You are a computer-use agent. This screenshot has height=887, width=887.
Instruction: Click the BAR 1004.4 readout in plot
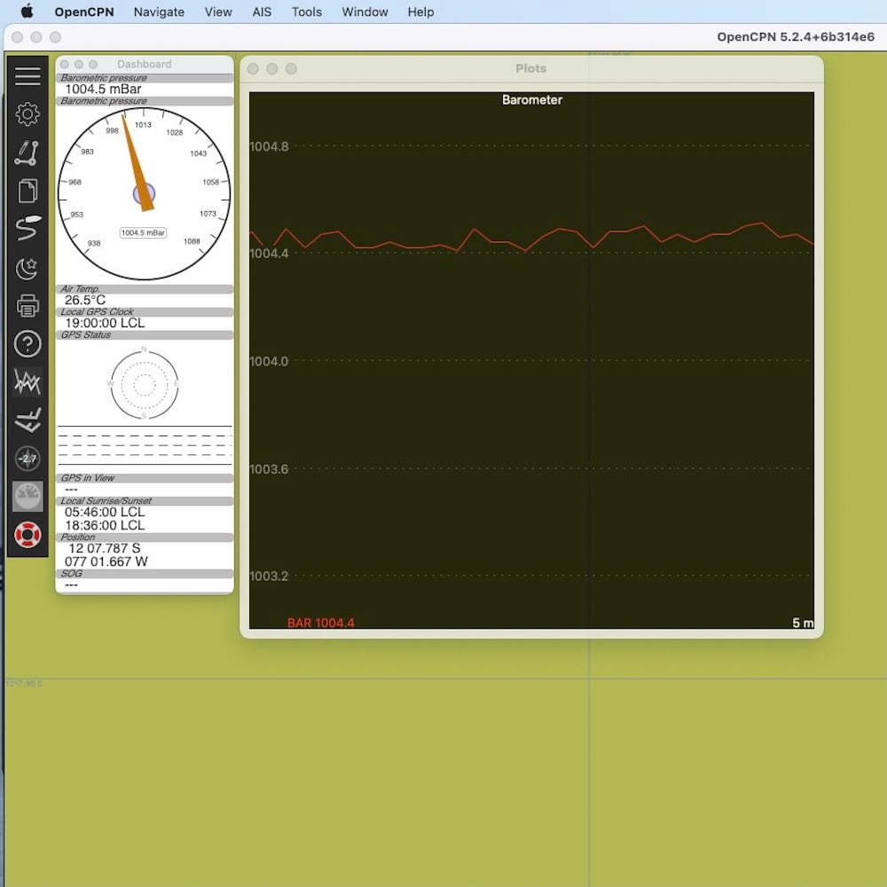click(x=321, y=623)
